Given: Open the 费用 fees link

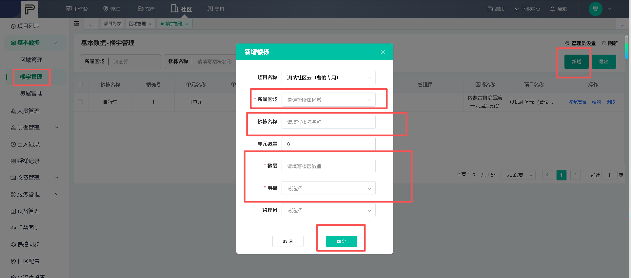Looking at the screenshot, I should click(x=496, y=9).
